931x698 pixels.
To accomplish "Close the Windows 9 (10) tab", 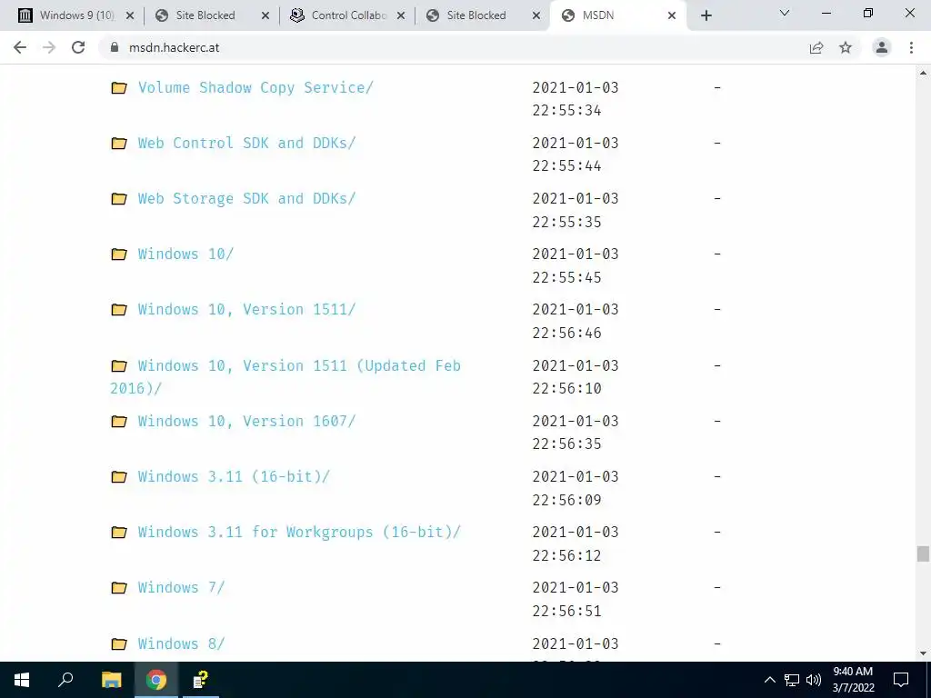I will click(x=130, y=15).
